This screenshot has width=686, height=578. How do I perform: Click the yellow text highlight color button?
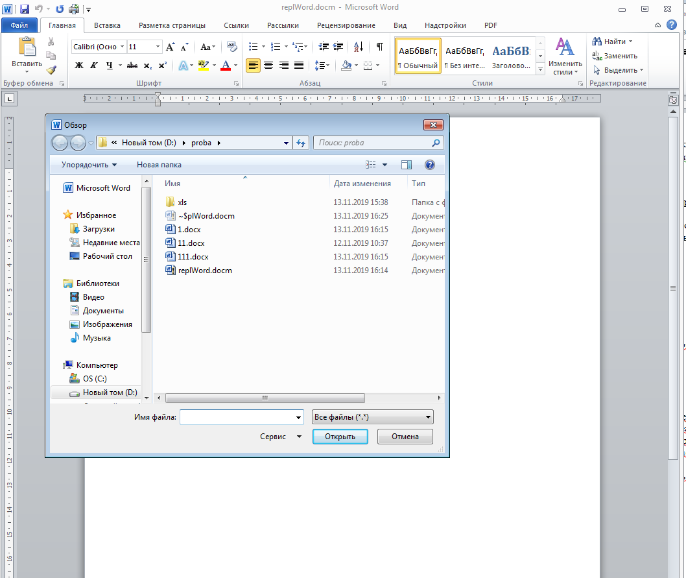point(204,66)
